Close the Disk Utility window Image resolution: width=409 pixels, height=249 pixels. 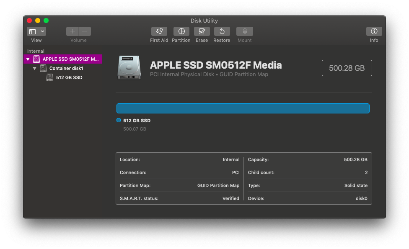(x=29, y=21)
